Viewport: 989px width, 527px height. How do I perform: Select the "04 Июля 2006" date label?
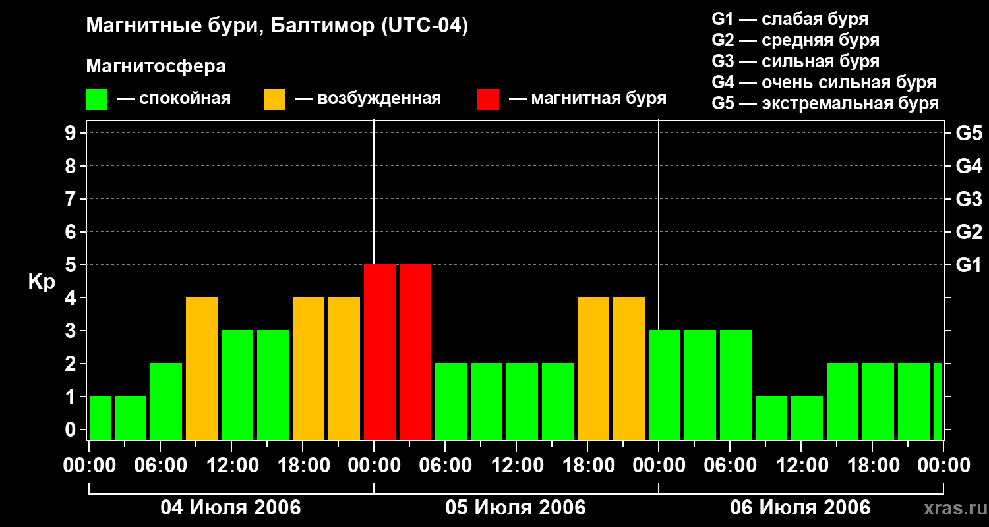point(231,508)
